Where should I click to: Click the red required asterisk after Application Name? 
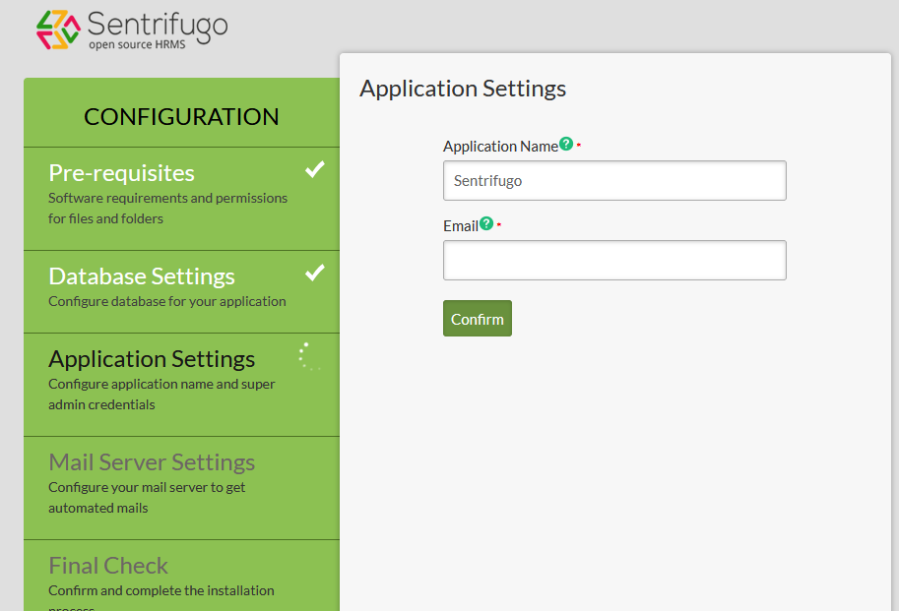[579, 147]
